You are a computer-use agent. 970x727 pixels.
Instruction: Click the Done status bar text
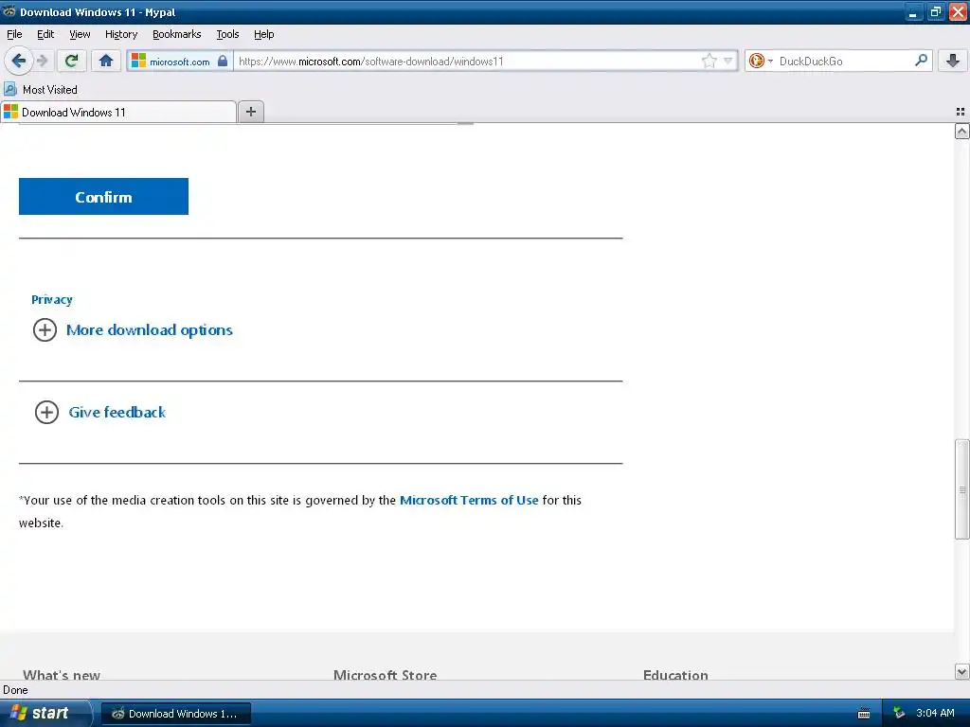coord(15,690)
